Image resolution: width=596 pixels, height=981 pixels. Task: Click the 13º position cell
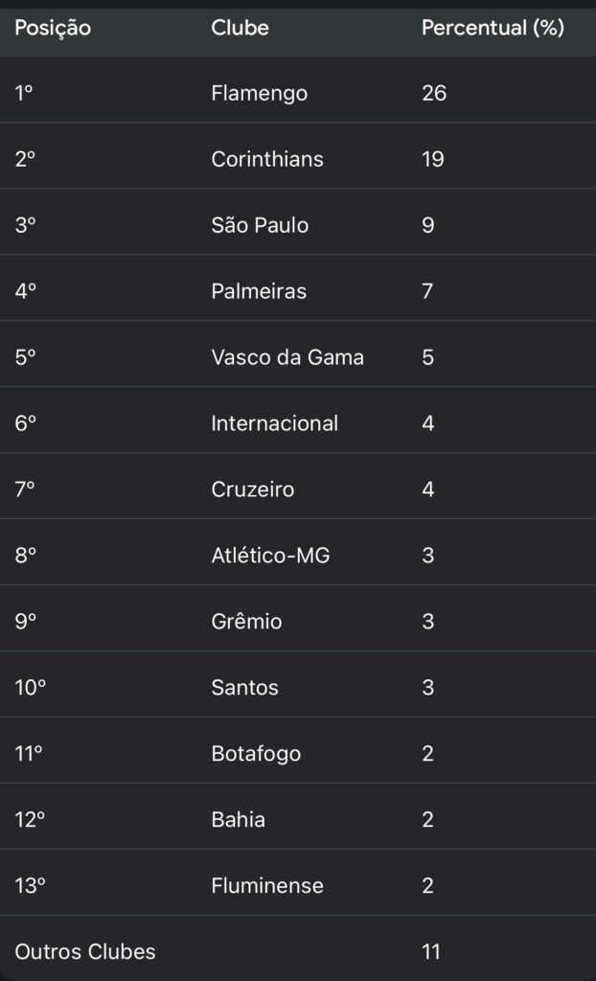coord(31,886)
